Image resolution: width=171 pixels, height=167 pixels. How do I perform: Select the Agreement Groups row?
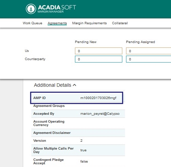(78, 106)
